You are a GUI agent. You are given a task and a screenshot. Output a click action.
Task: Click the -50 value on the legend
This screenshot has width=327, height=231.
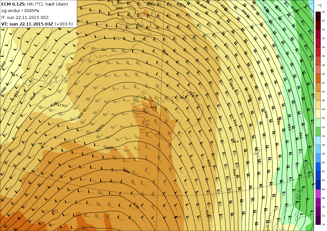point(323,118)
